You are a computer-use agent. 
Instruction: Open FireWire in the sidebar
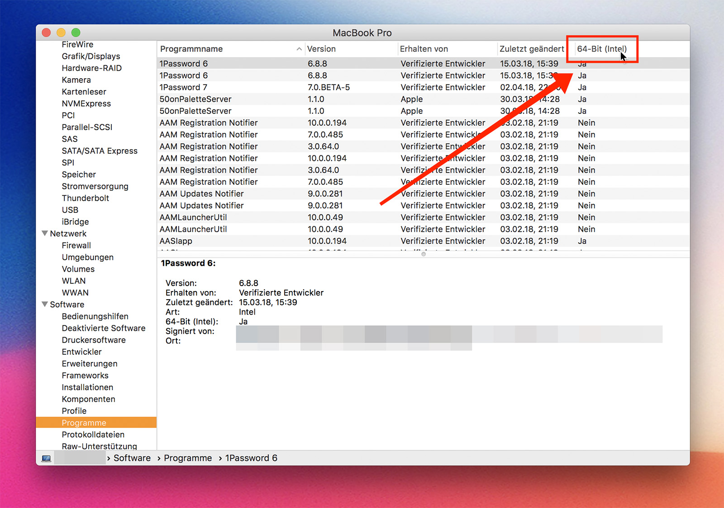pyautogui.click(x=77, y=44)
